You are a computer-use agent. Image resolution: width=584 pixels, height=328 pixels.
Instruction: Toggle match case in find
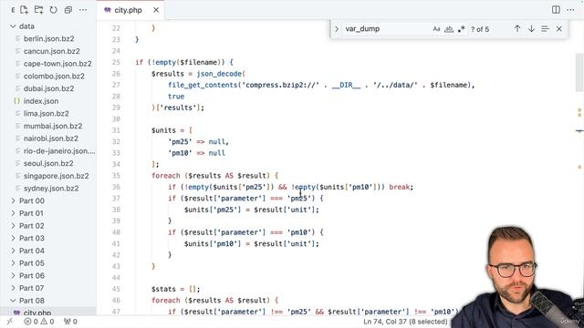436,29
